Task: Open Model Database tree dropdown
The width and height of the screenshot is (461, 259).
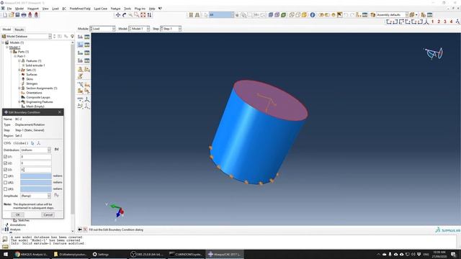Action: click(x=27, y=36)
